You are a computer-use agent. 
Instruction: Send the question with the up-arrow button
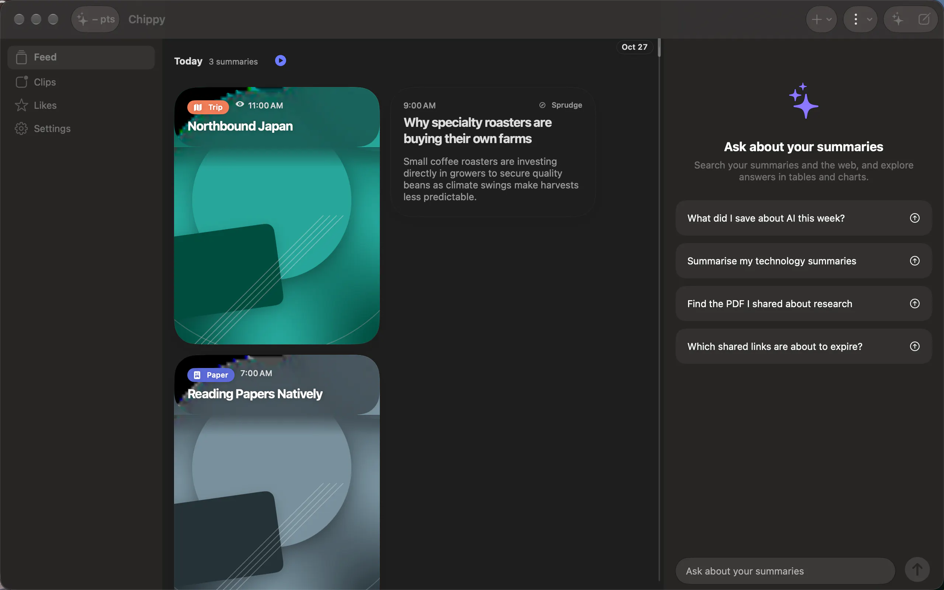[917, 570]
